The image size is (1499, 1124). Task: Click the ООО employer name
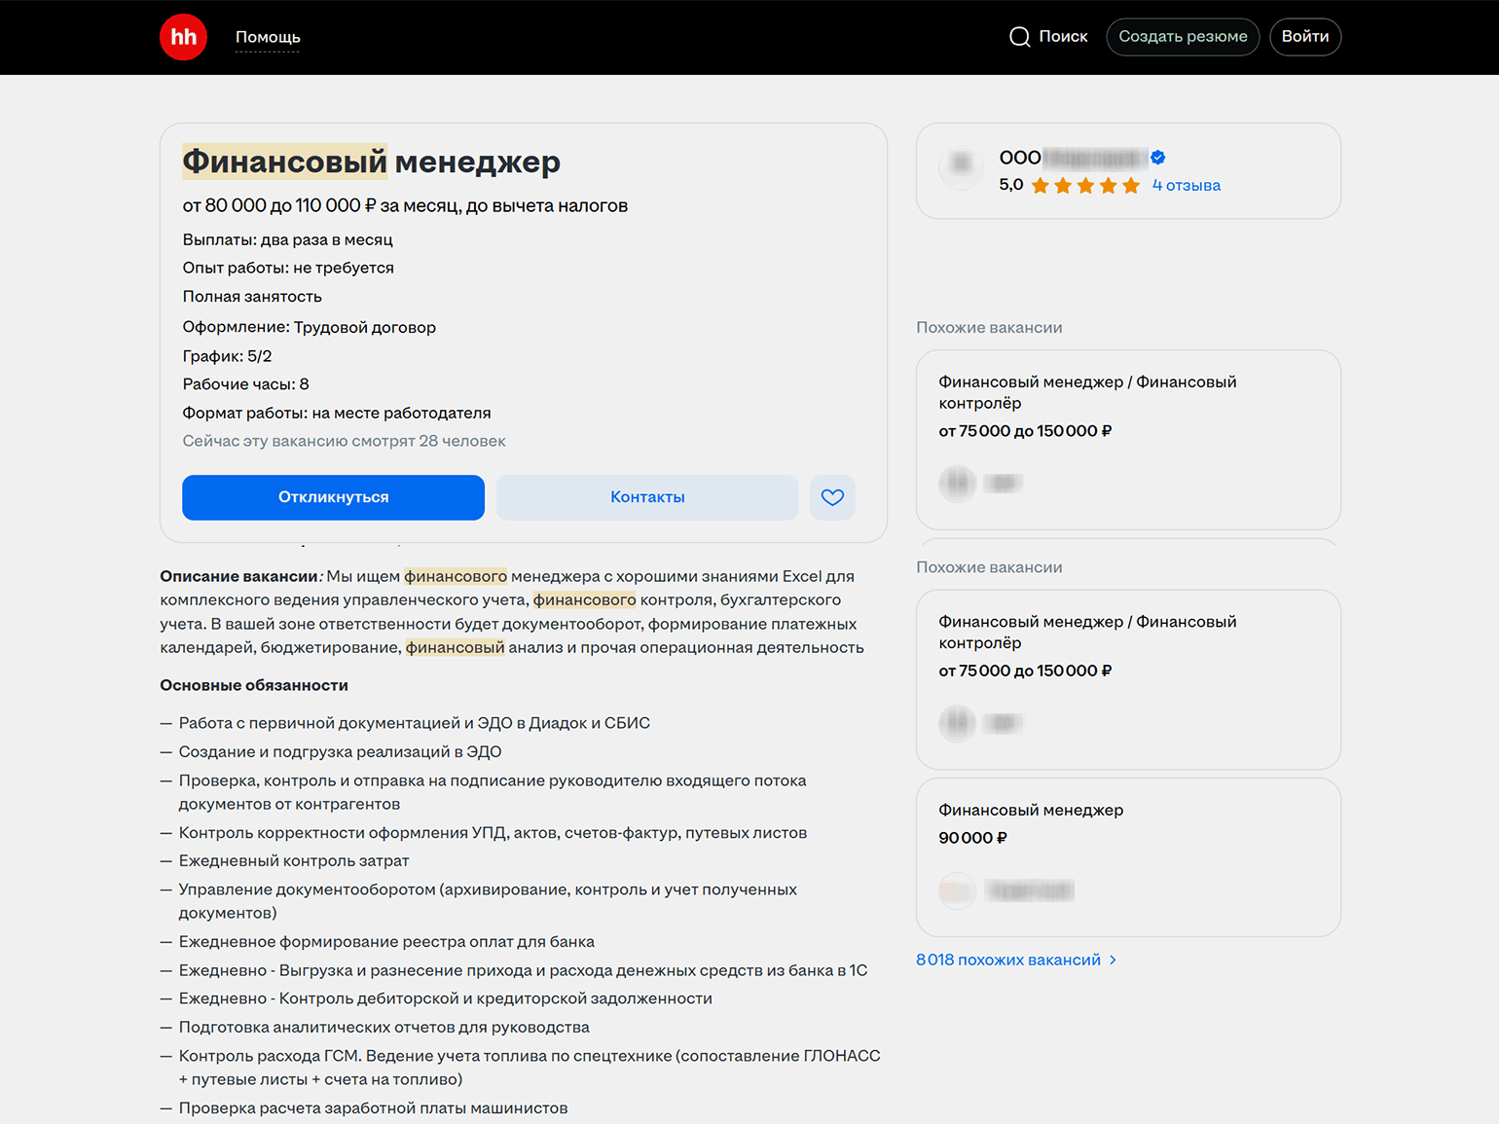point(1073,158)
